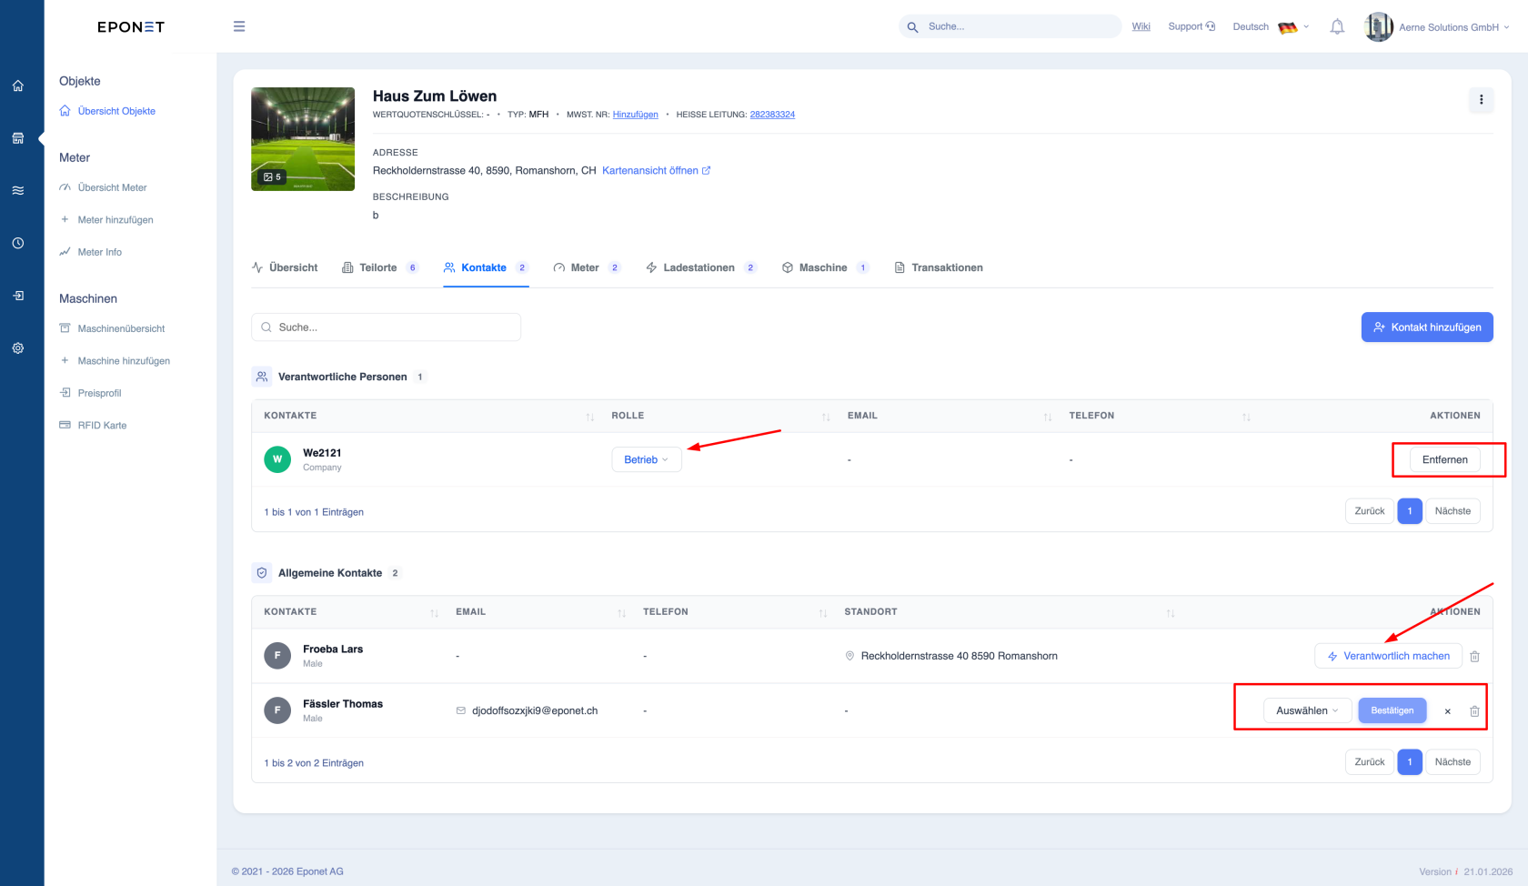Open the Maschine tab

click(825, 267)
